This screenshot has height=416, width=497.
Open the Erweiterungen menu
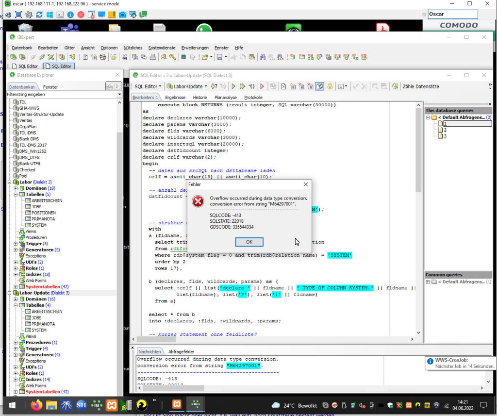tap(195, 48)
